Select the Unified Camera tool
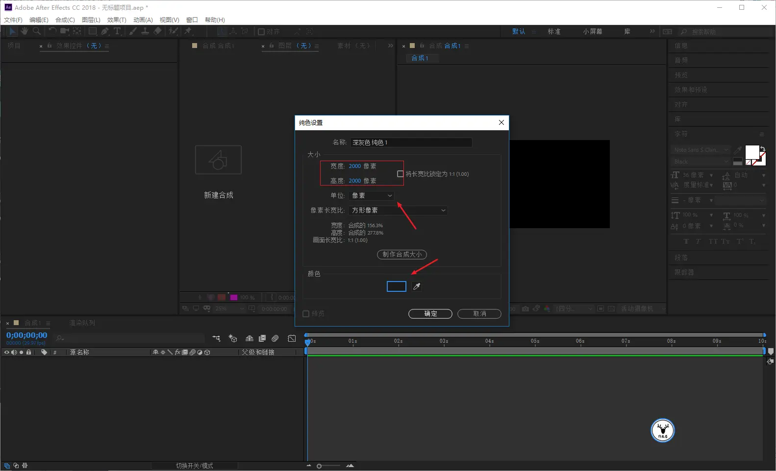776x471 pixels. [64, 31]
